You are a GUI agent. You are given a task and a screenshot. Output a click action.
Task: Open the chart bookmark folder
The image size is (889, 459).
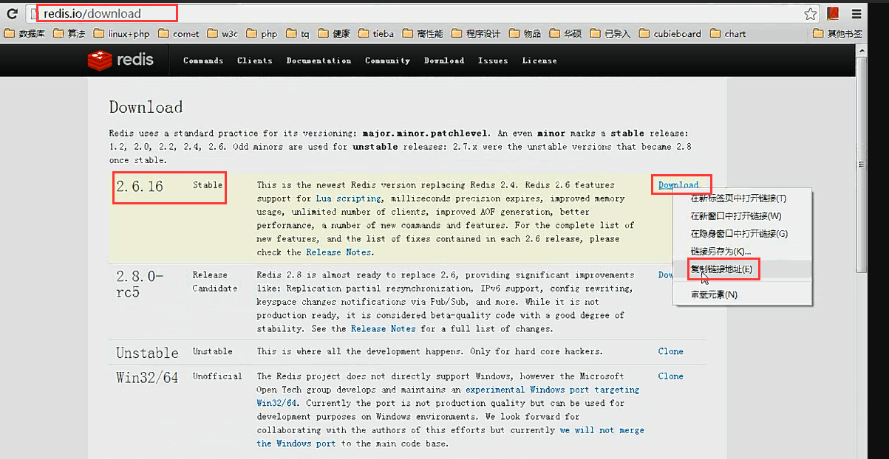pyautogui.click(x=728, y=33)
